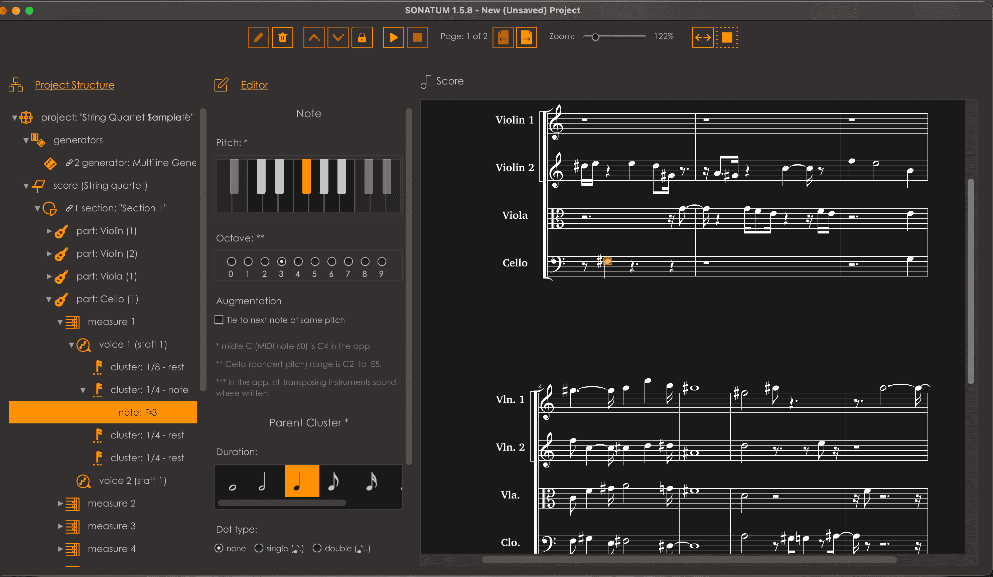Click the trash delete icon
This screenshot has width=993, height=577.
pos(283,37)
